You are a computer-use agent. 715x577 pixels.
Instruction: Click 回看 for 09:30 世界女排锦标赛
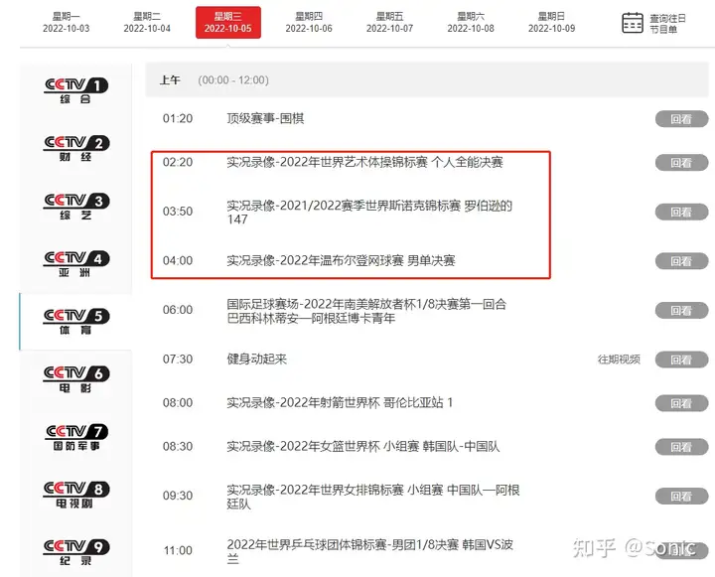coord(681,497)
